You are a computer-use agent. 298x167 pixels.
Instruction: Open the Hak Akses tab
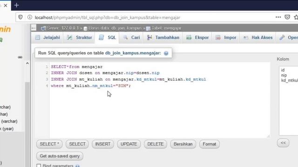[x=257, y=38]
